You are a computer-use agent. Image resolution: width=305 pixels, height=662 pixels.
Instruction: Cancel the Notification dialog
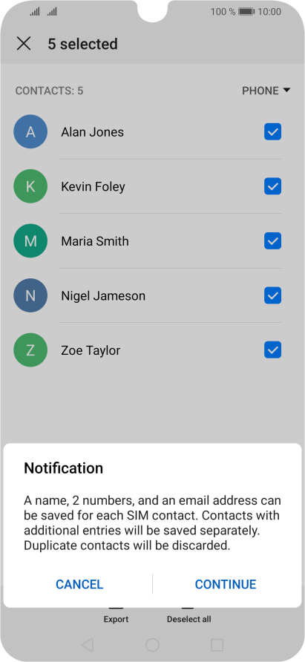tap(79, 584)
